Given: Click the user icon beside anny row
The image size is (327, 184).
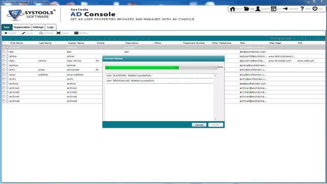Looking at the screenshot, I should tap(7, 70).
